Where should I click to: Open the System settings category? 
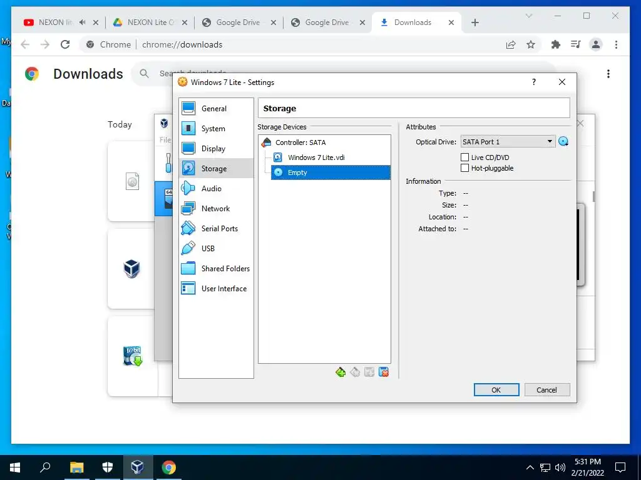[216, 129]
